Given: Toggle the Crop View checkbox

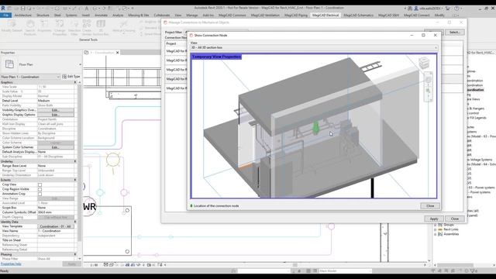Looking at the screenshot, I should (x=40, y=184).
